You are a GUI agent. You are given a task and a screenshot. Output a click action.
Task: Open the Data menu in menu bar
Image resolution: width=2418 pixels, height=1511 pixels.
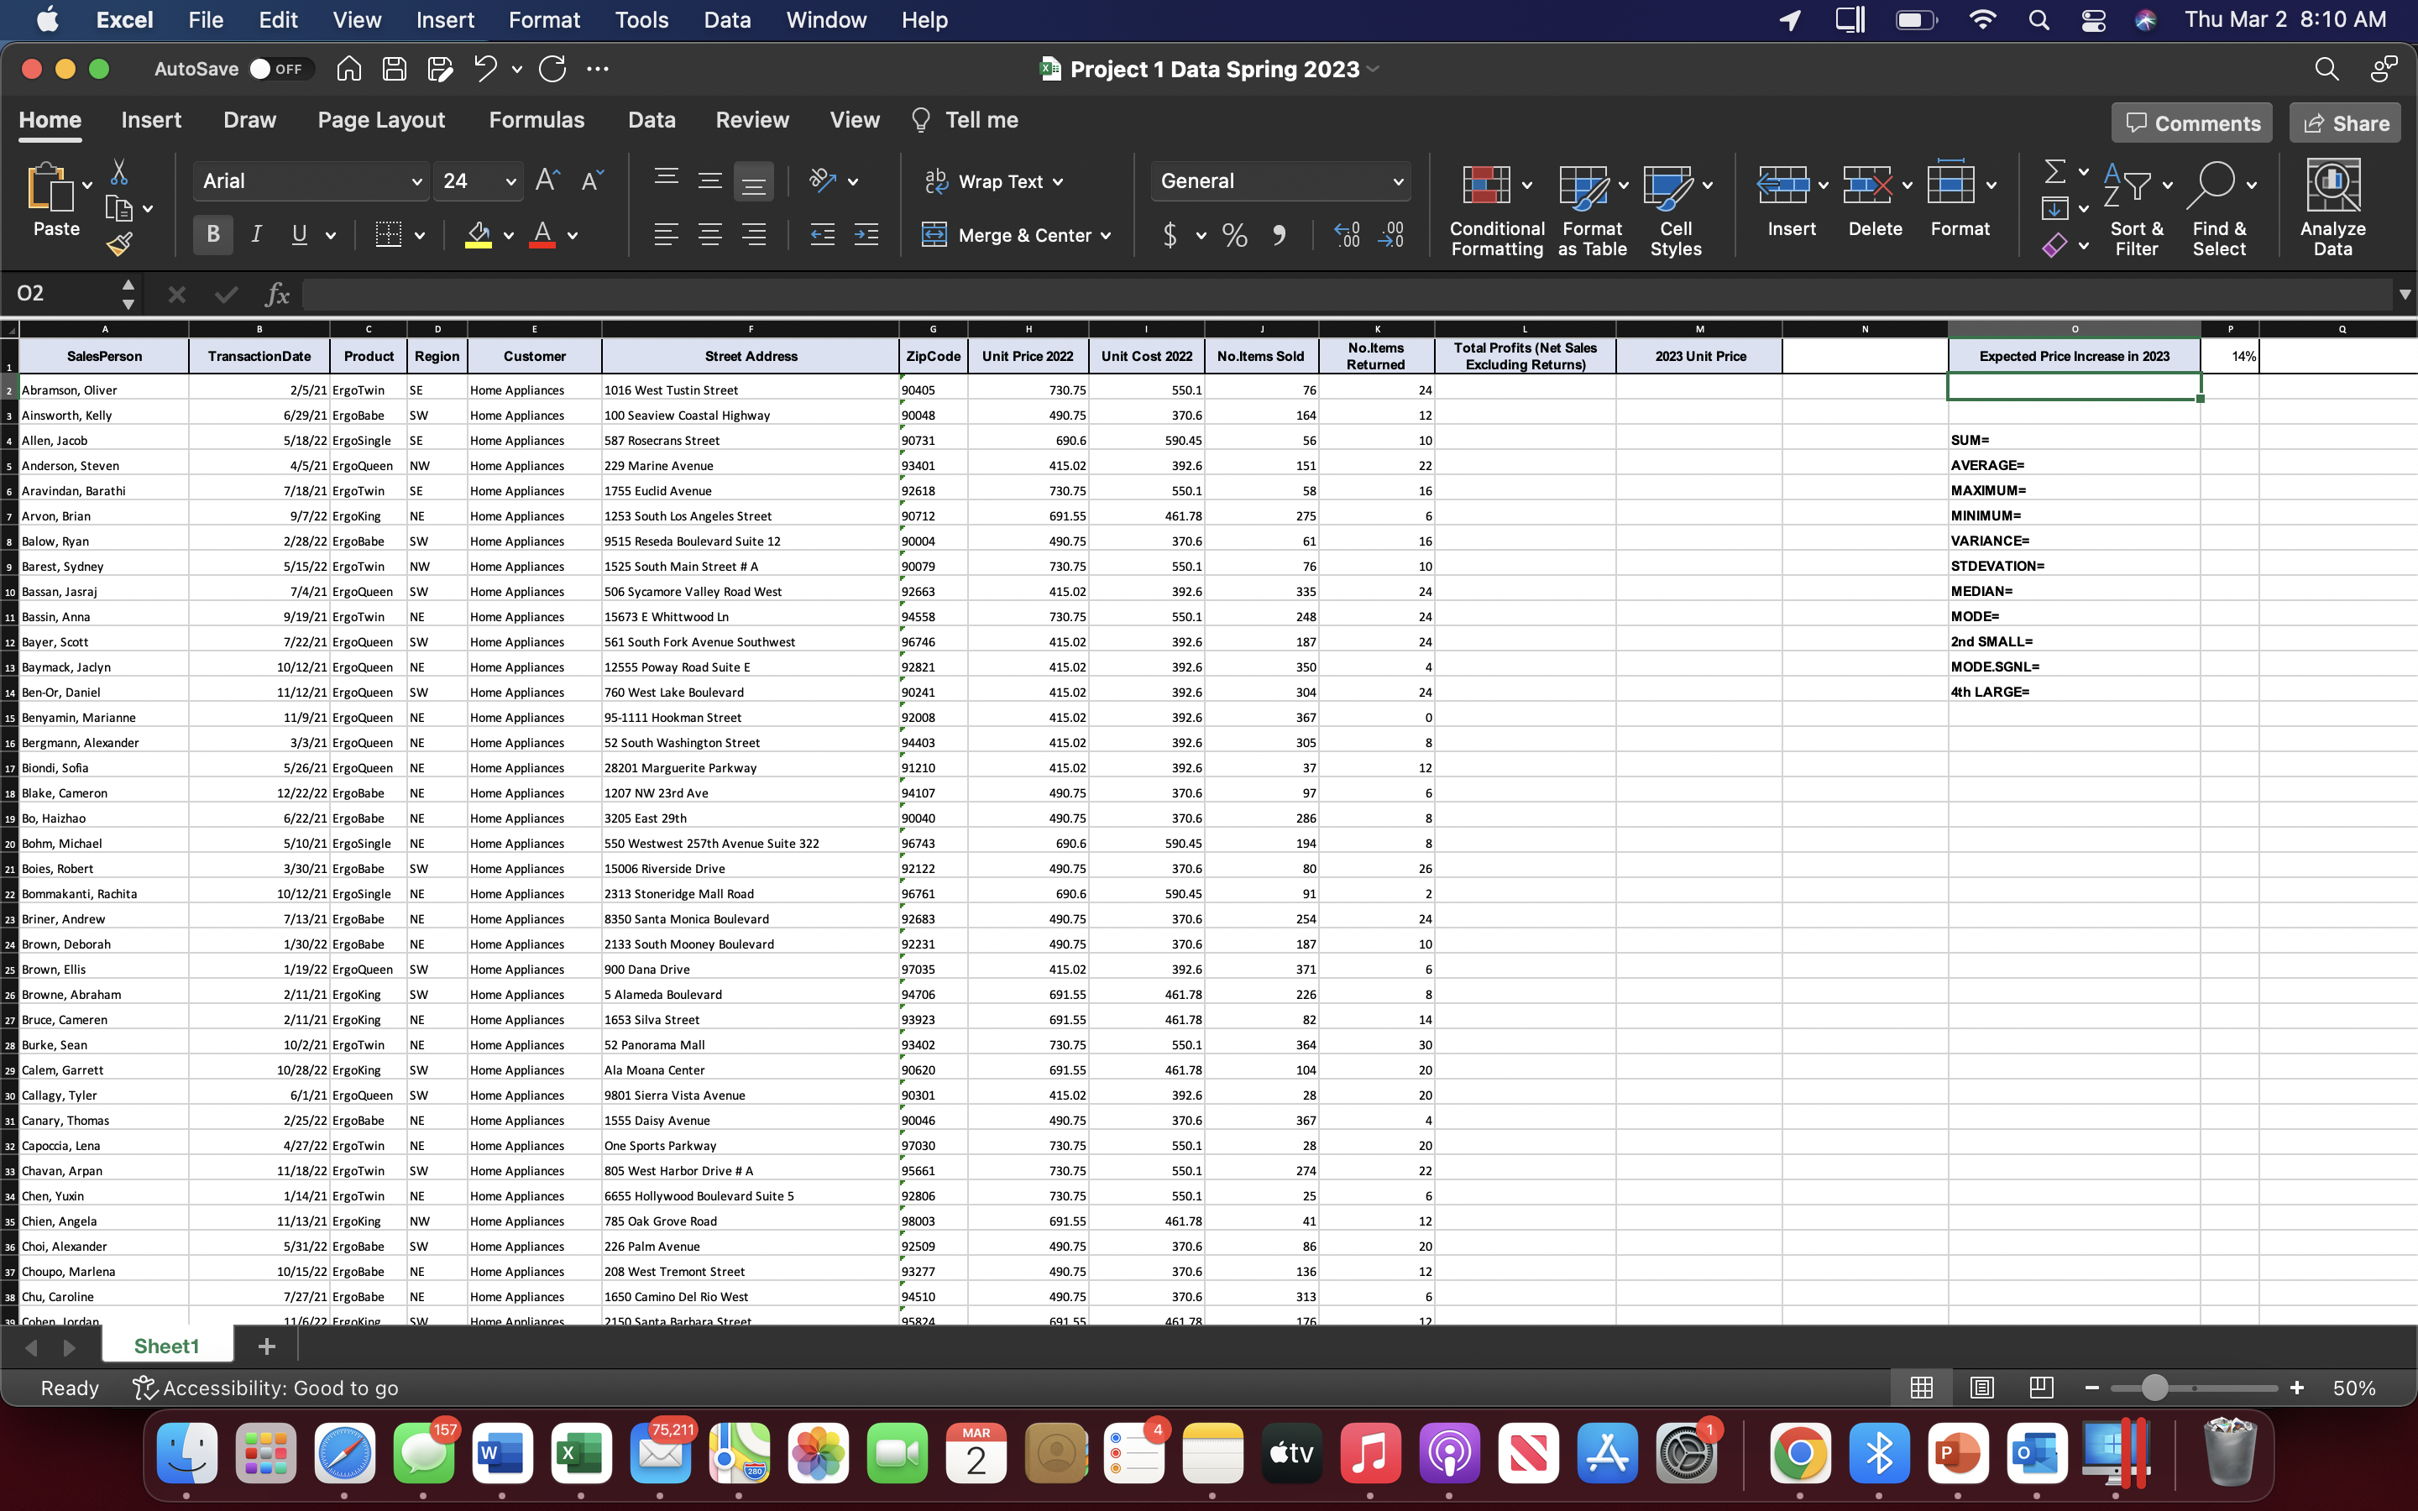[726, 19]
